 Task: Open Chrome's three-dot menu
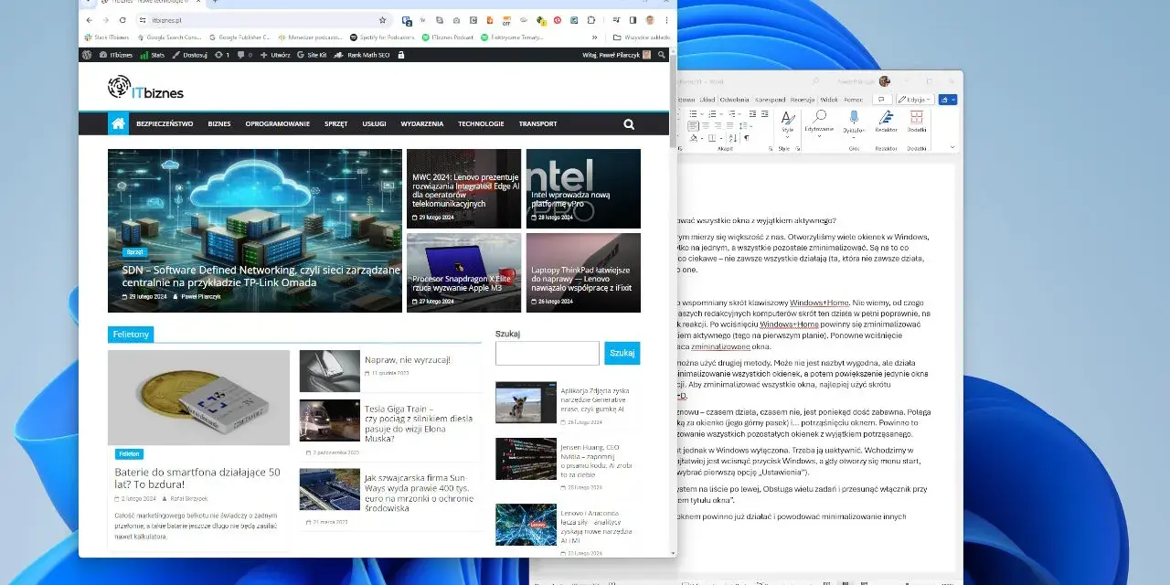[666, 20]
